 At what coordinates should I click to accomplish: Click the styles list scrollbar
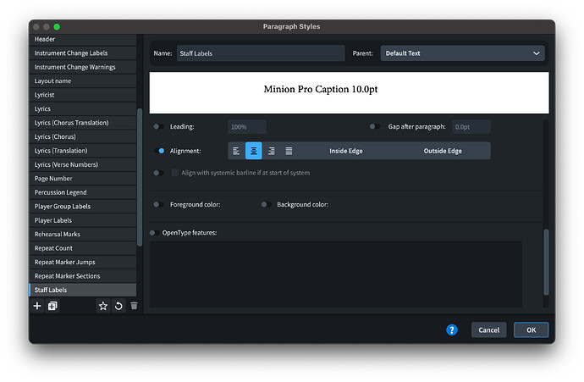point(140,177)
